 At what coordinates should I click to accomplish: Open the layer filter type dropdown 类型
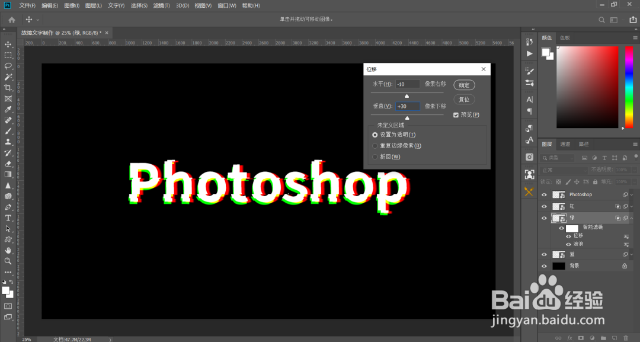tap(558, 158)
